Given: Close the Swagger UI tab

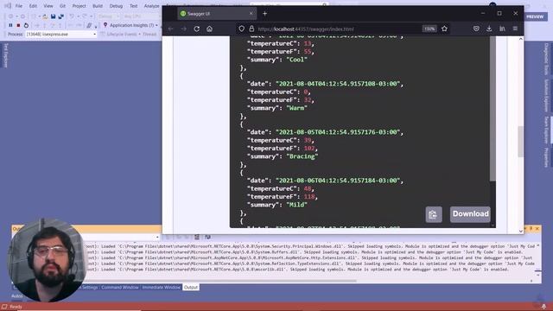Looking at the screenshot, I should pos(251,14).
